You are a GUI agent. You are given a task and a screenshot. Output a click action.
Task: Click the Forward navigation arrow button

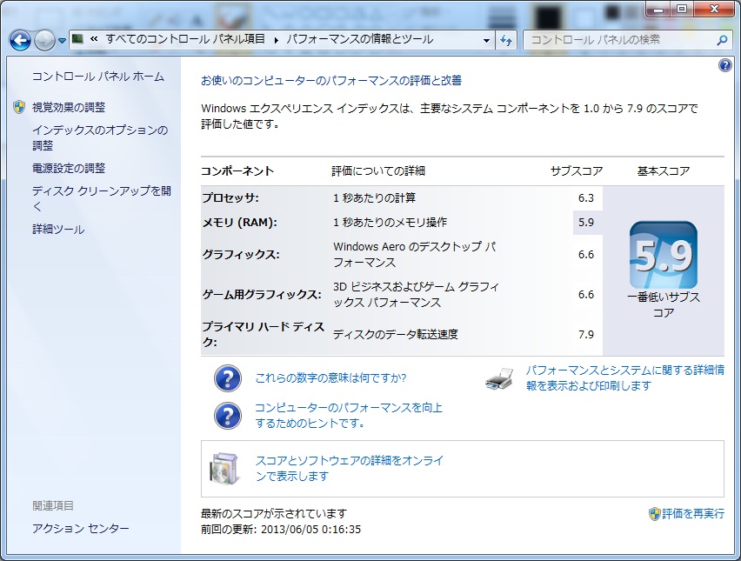tap(45, 41)
